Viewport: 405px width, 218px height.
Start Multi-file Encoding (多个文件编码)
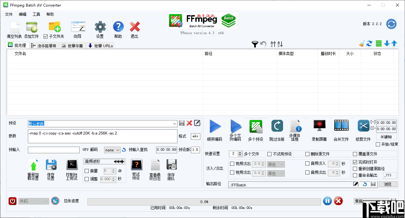pos(236,127)
